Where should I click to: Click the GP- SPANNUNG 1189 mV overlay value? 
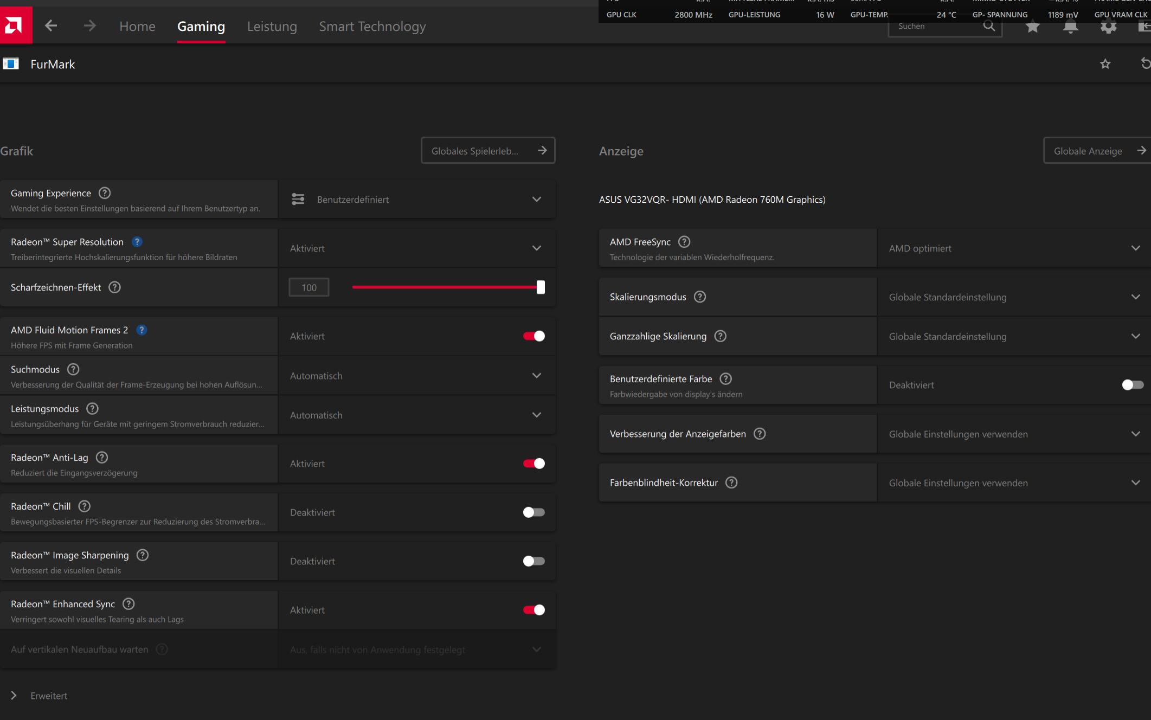(x=1063, y=15)
